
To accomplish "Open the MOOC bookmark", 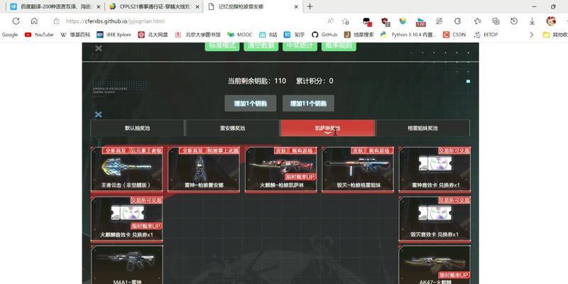I will point(239,35).
